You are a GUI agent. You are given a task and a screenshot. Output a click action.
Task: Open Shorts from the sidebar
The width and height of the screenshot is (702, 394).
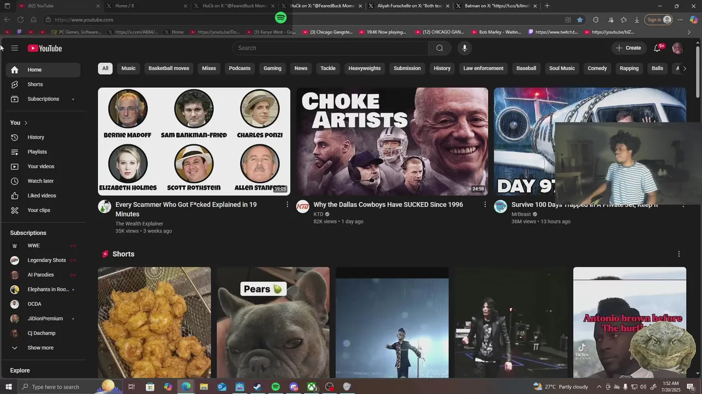pos(43,84)
